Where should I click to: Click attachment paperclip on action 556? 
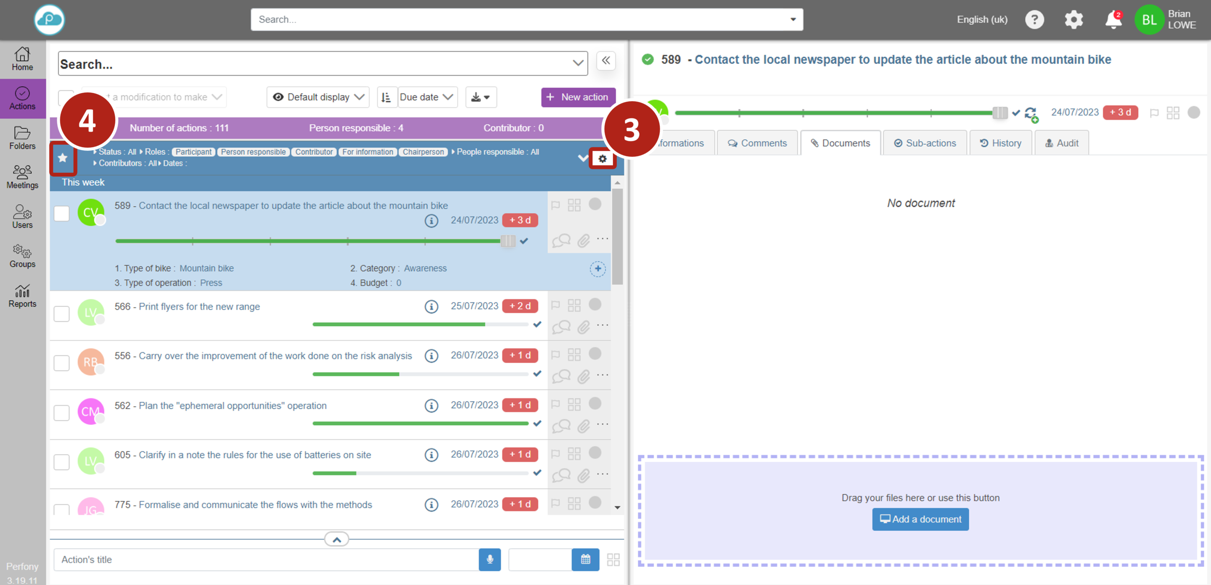583,376
